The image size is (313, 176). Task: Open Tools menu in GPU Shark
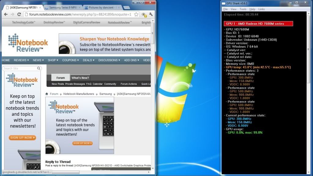point(243,9)
